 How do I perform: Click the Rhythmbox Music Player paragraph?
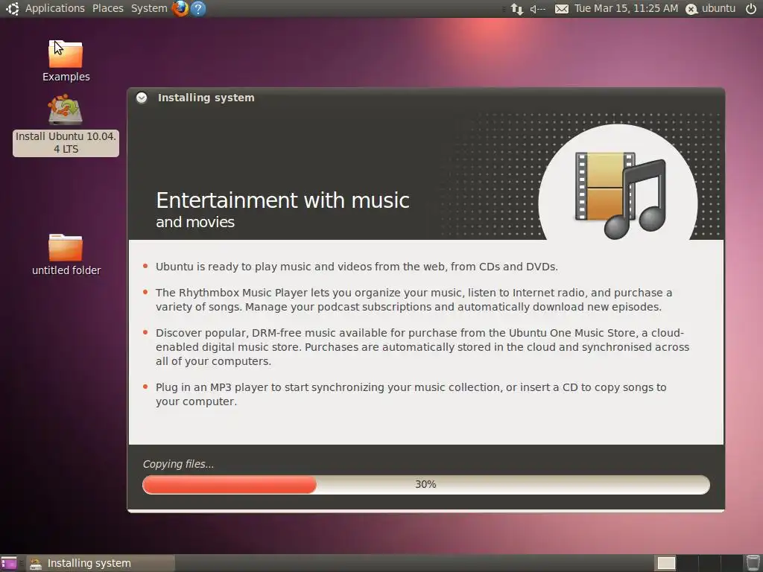point(414,299)
